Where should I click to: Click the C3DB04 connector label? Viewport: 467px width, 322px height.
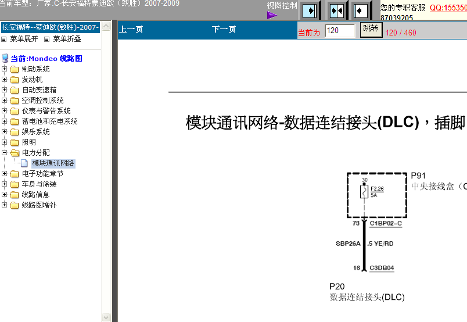tap(382, 268)
